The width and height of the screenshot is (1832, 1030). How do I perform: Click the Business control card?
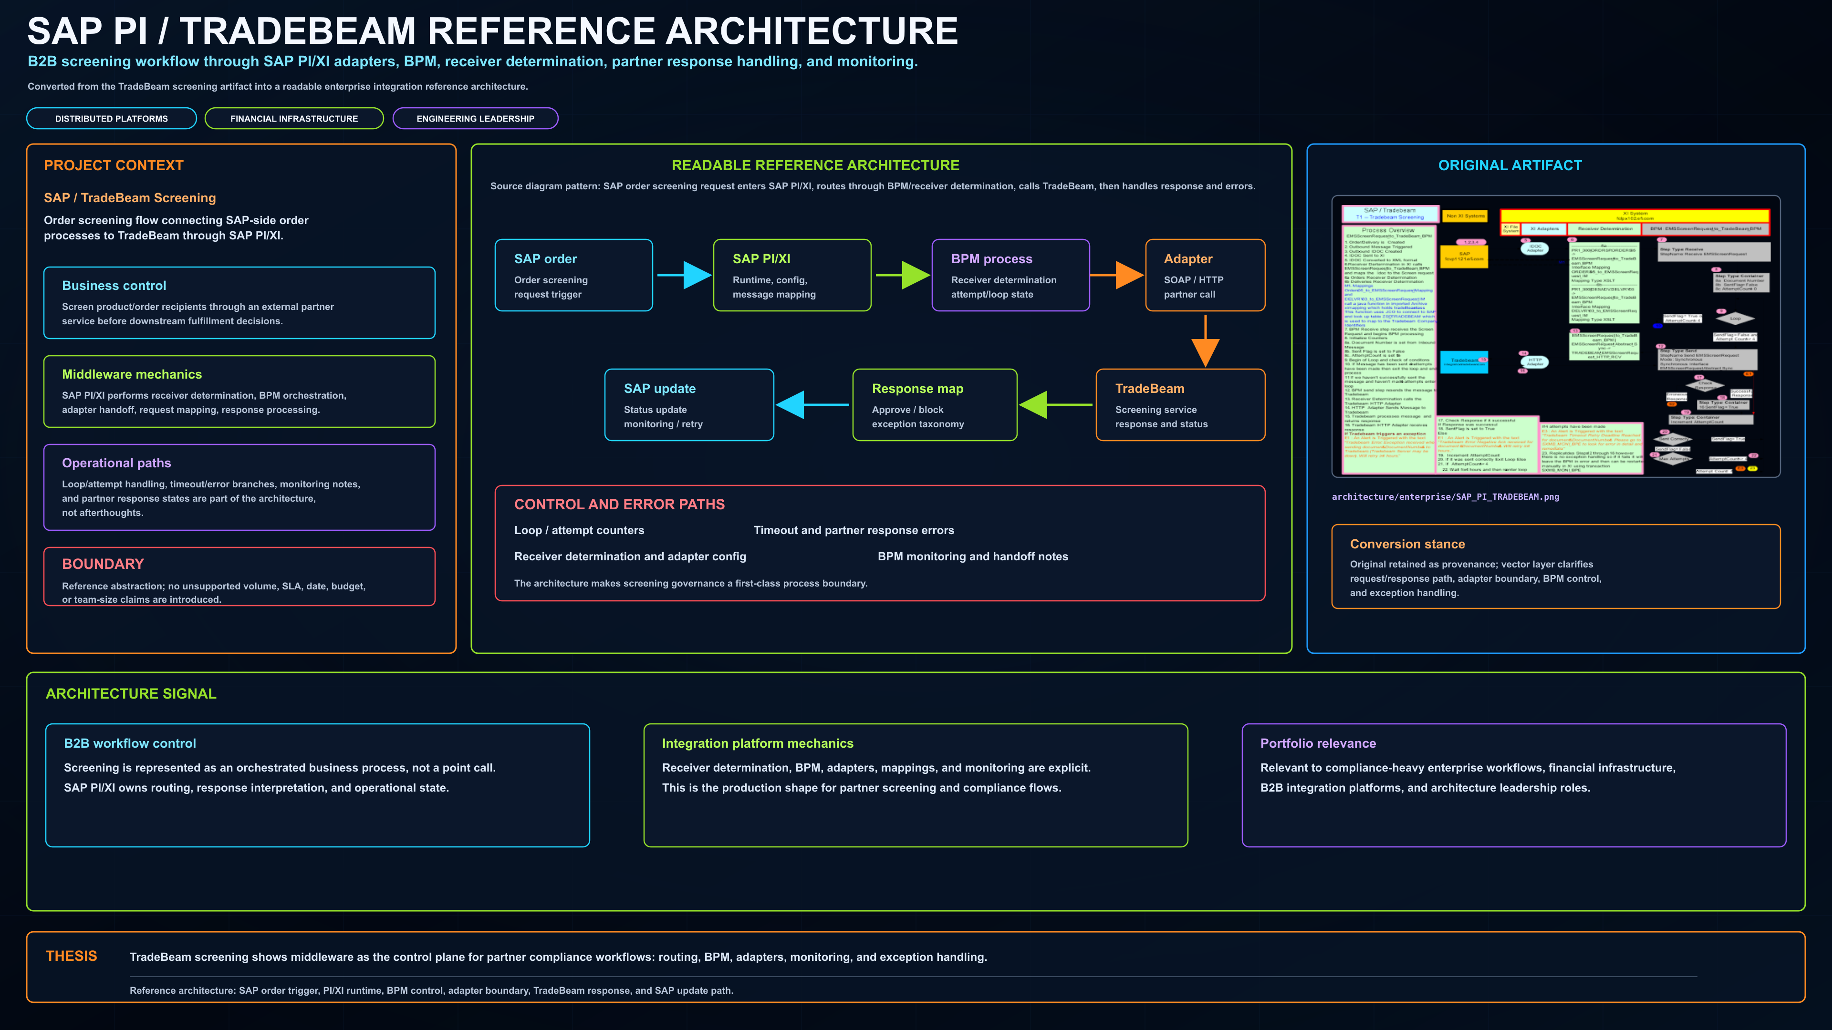point(239,303)
